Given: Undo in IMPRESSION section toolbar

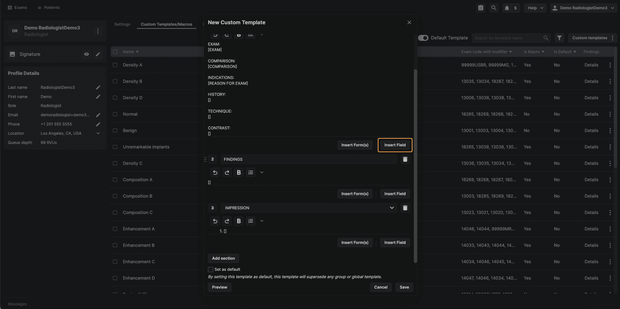Looking at the screenshot, I should 215,221.
